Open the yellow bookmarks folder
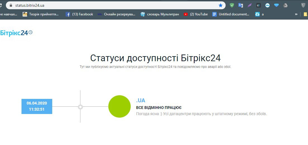This screenshot has height=145, width=308. point(305,14)
